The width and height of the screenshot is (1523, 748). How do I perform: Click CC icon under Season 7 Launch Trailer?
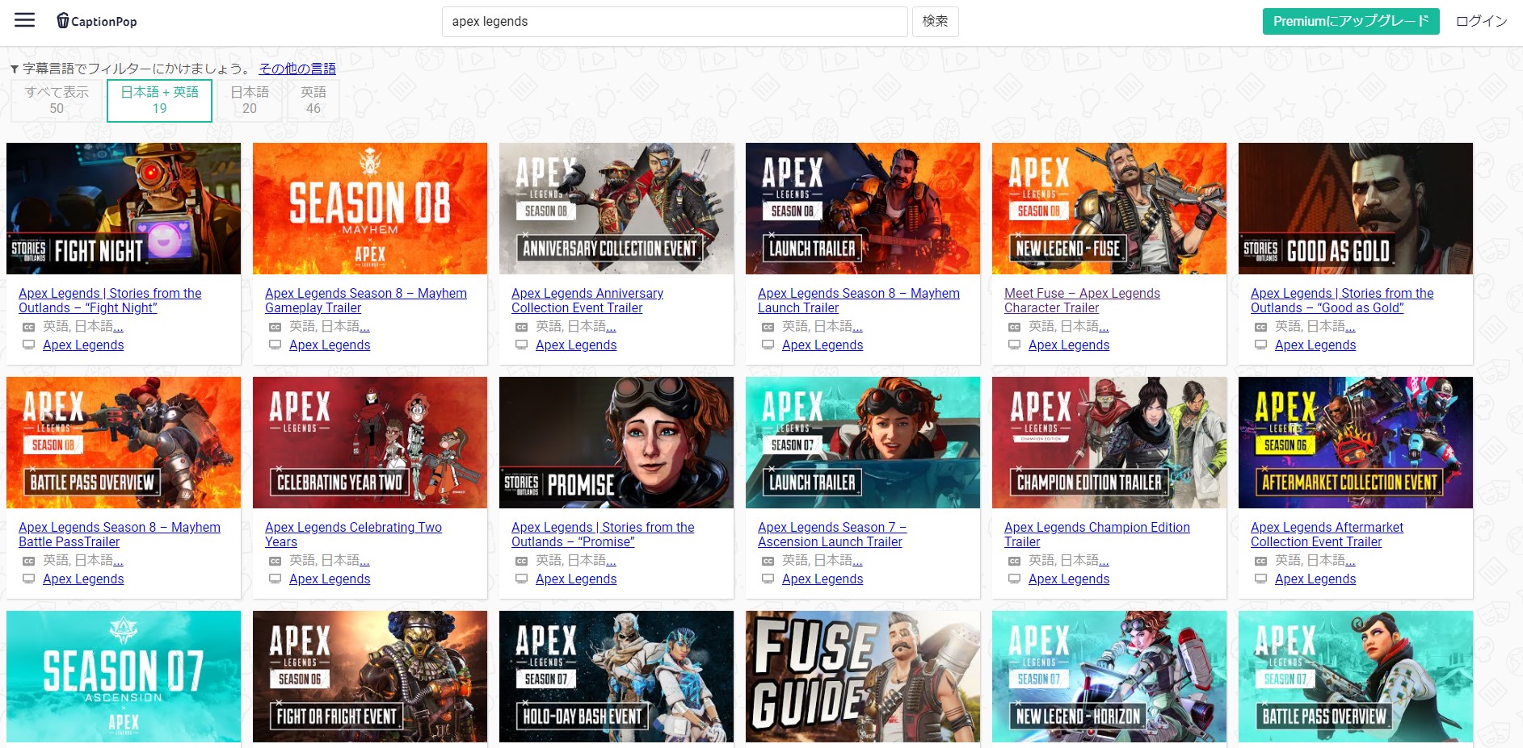coord(768,561)
